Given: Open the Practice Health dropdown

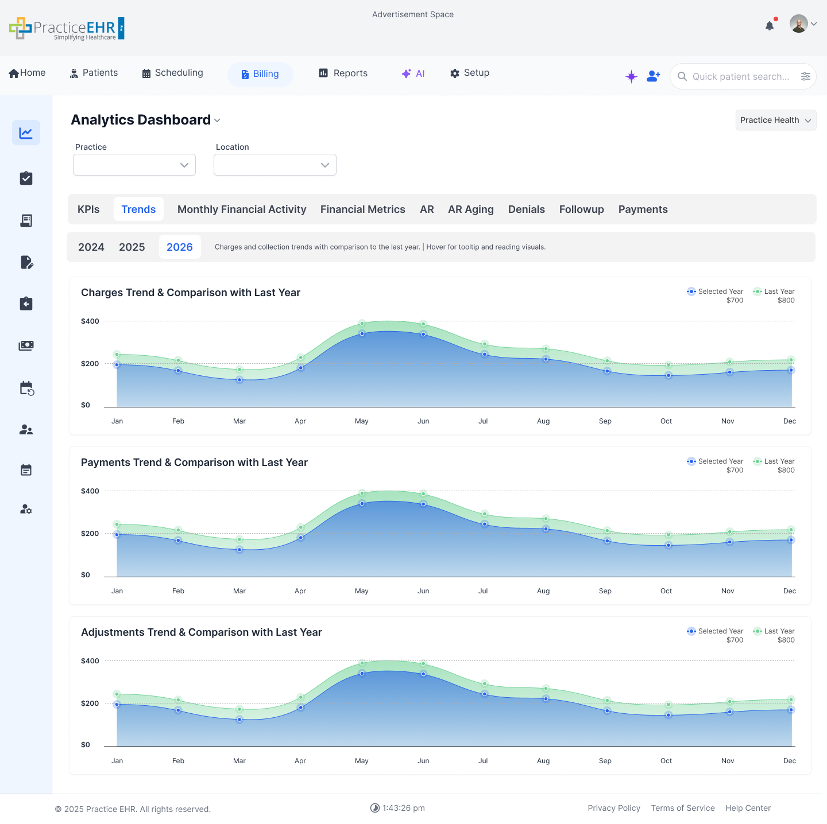Looking at the screenshot, I should [775, 120].
